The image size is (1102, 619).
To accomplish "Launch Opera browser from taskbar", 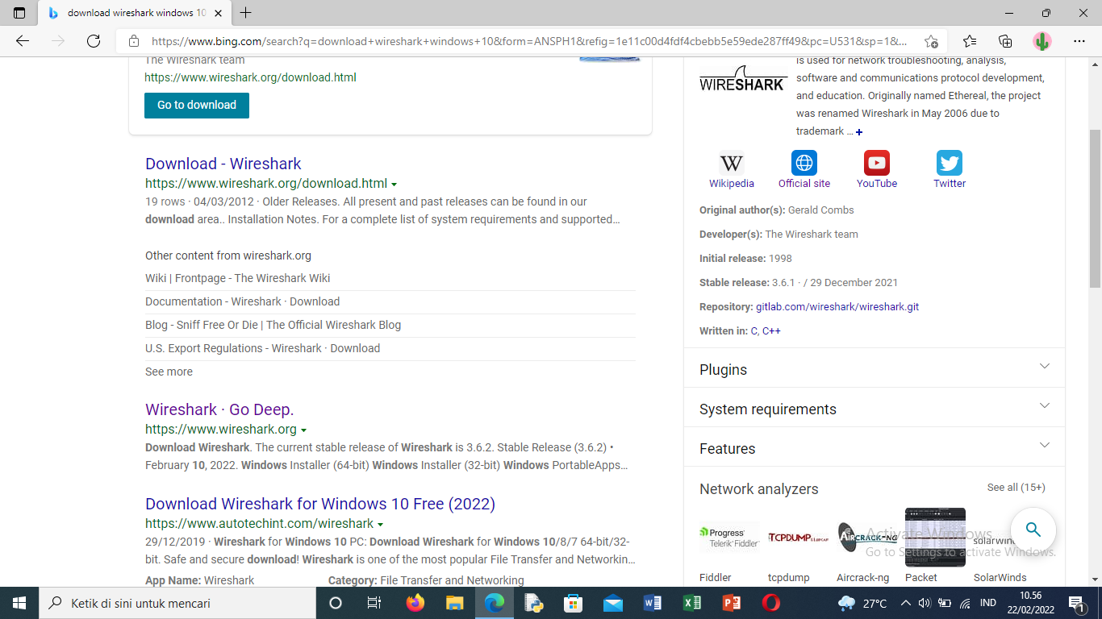I will (770, 603).
